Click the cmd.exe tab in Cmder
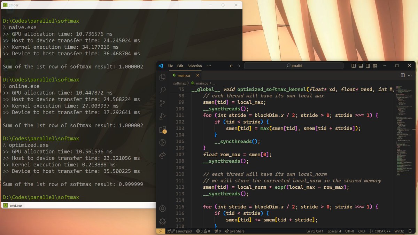The height and width of the screenshot is (235, 418). [x=13, y=206]
